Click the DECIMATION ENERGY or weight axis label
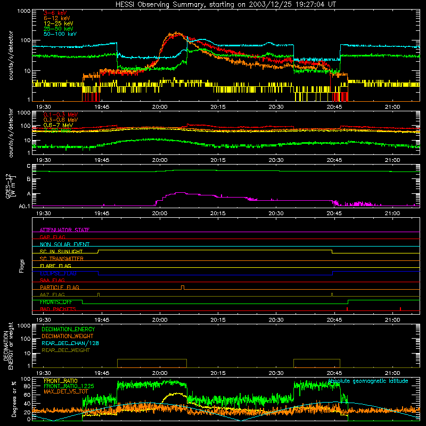Viewport: 426px width, 426px height. coord(8,346)
